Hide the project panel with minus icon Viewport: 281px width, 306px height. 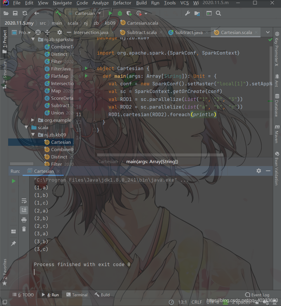tap(69, 32)
